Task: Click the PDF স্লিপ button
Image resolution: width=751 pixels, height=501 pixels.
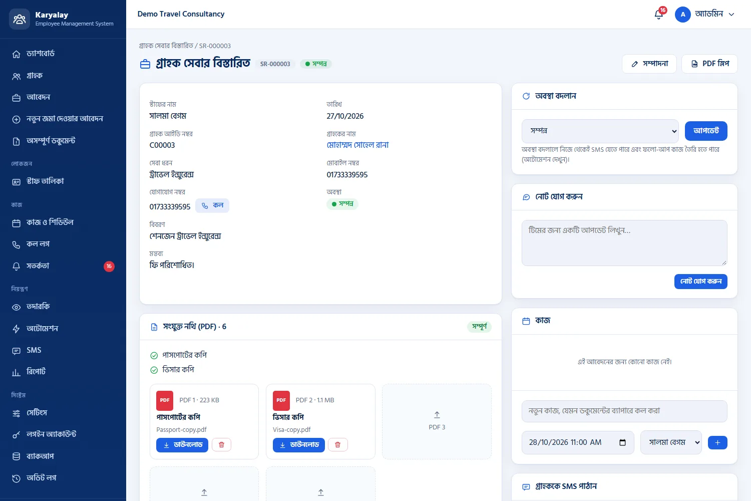Action: [x=709, y=64]
